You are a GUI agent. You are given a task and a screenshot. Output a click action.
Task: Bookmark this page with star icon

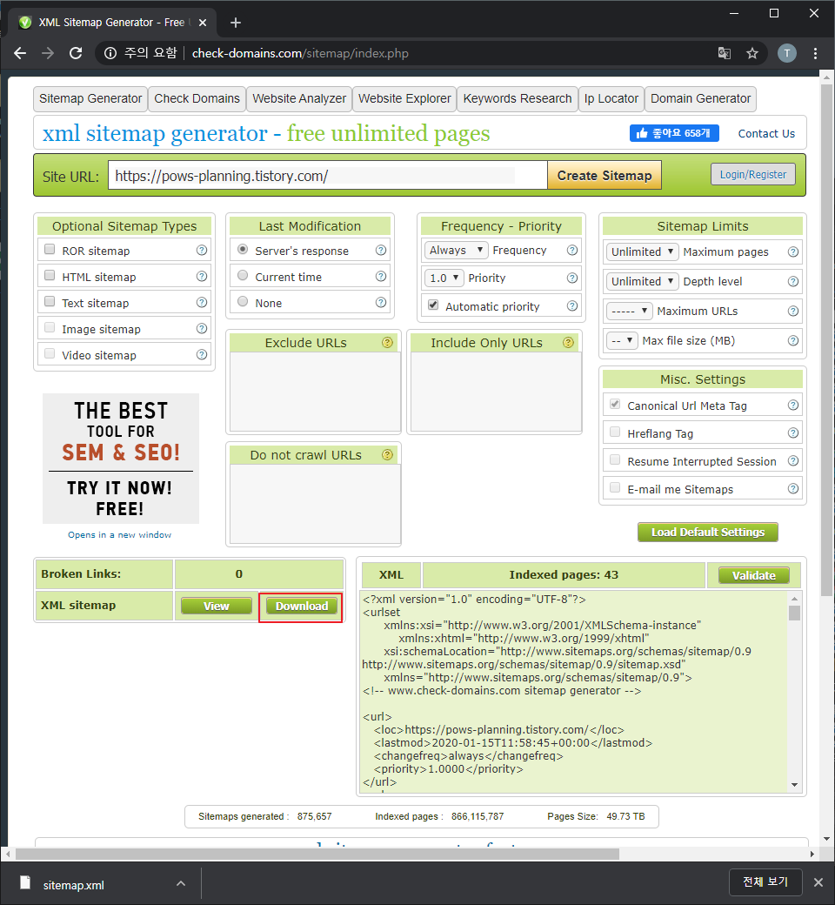pos(751,53)
